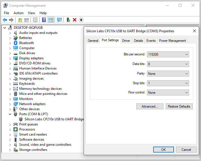Expand the Storage controllers node

(x=10, y=150)
